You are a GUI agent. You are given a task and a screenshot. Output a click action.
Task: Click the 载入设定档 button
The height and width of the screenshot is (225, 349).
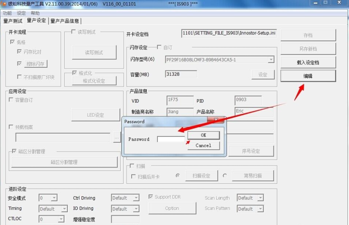click(x=308, y=62)
